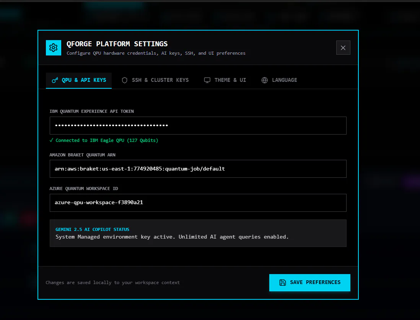Close the QForge settings dialog
The width and height of the screenshot is (420, 320).
tap(343, 48)
